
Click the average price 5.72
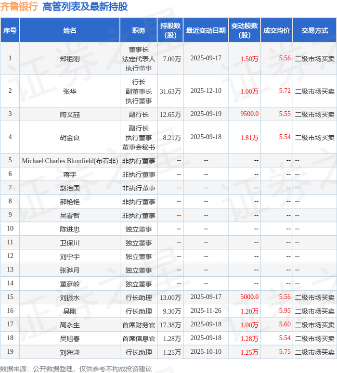285,90
